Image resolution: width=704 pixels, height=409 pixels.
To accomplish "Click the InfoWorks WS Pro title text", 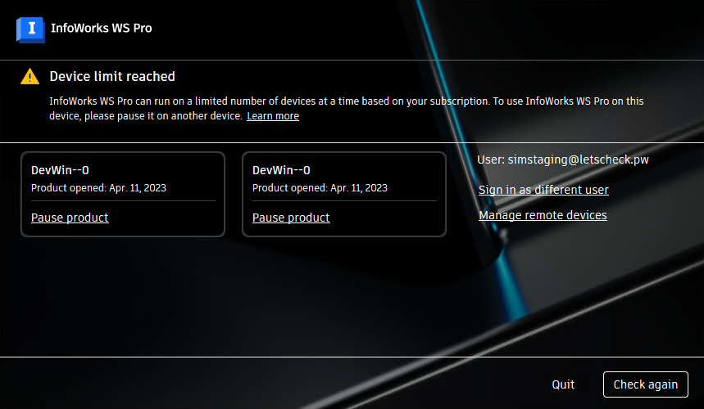I will [x=102, y=28].
